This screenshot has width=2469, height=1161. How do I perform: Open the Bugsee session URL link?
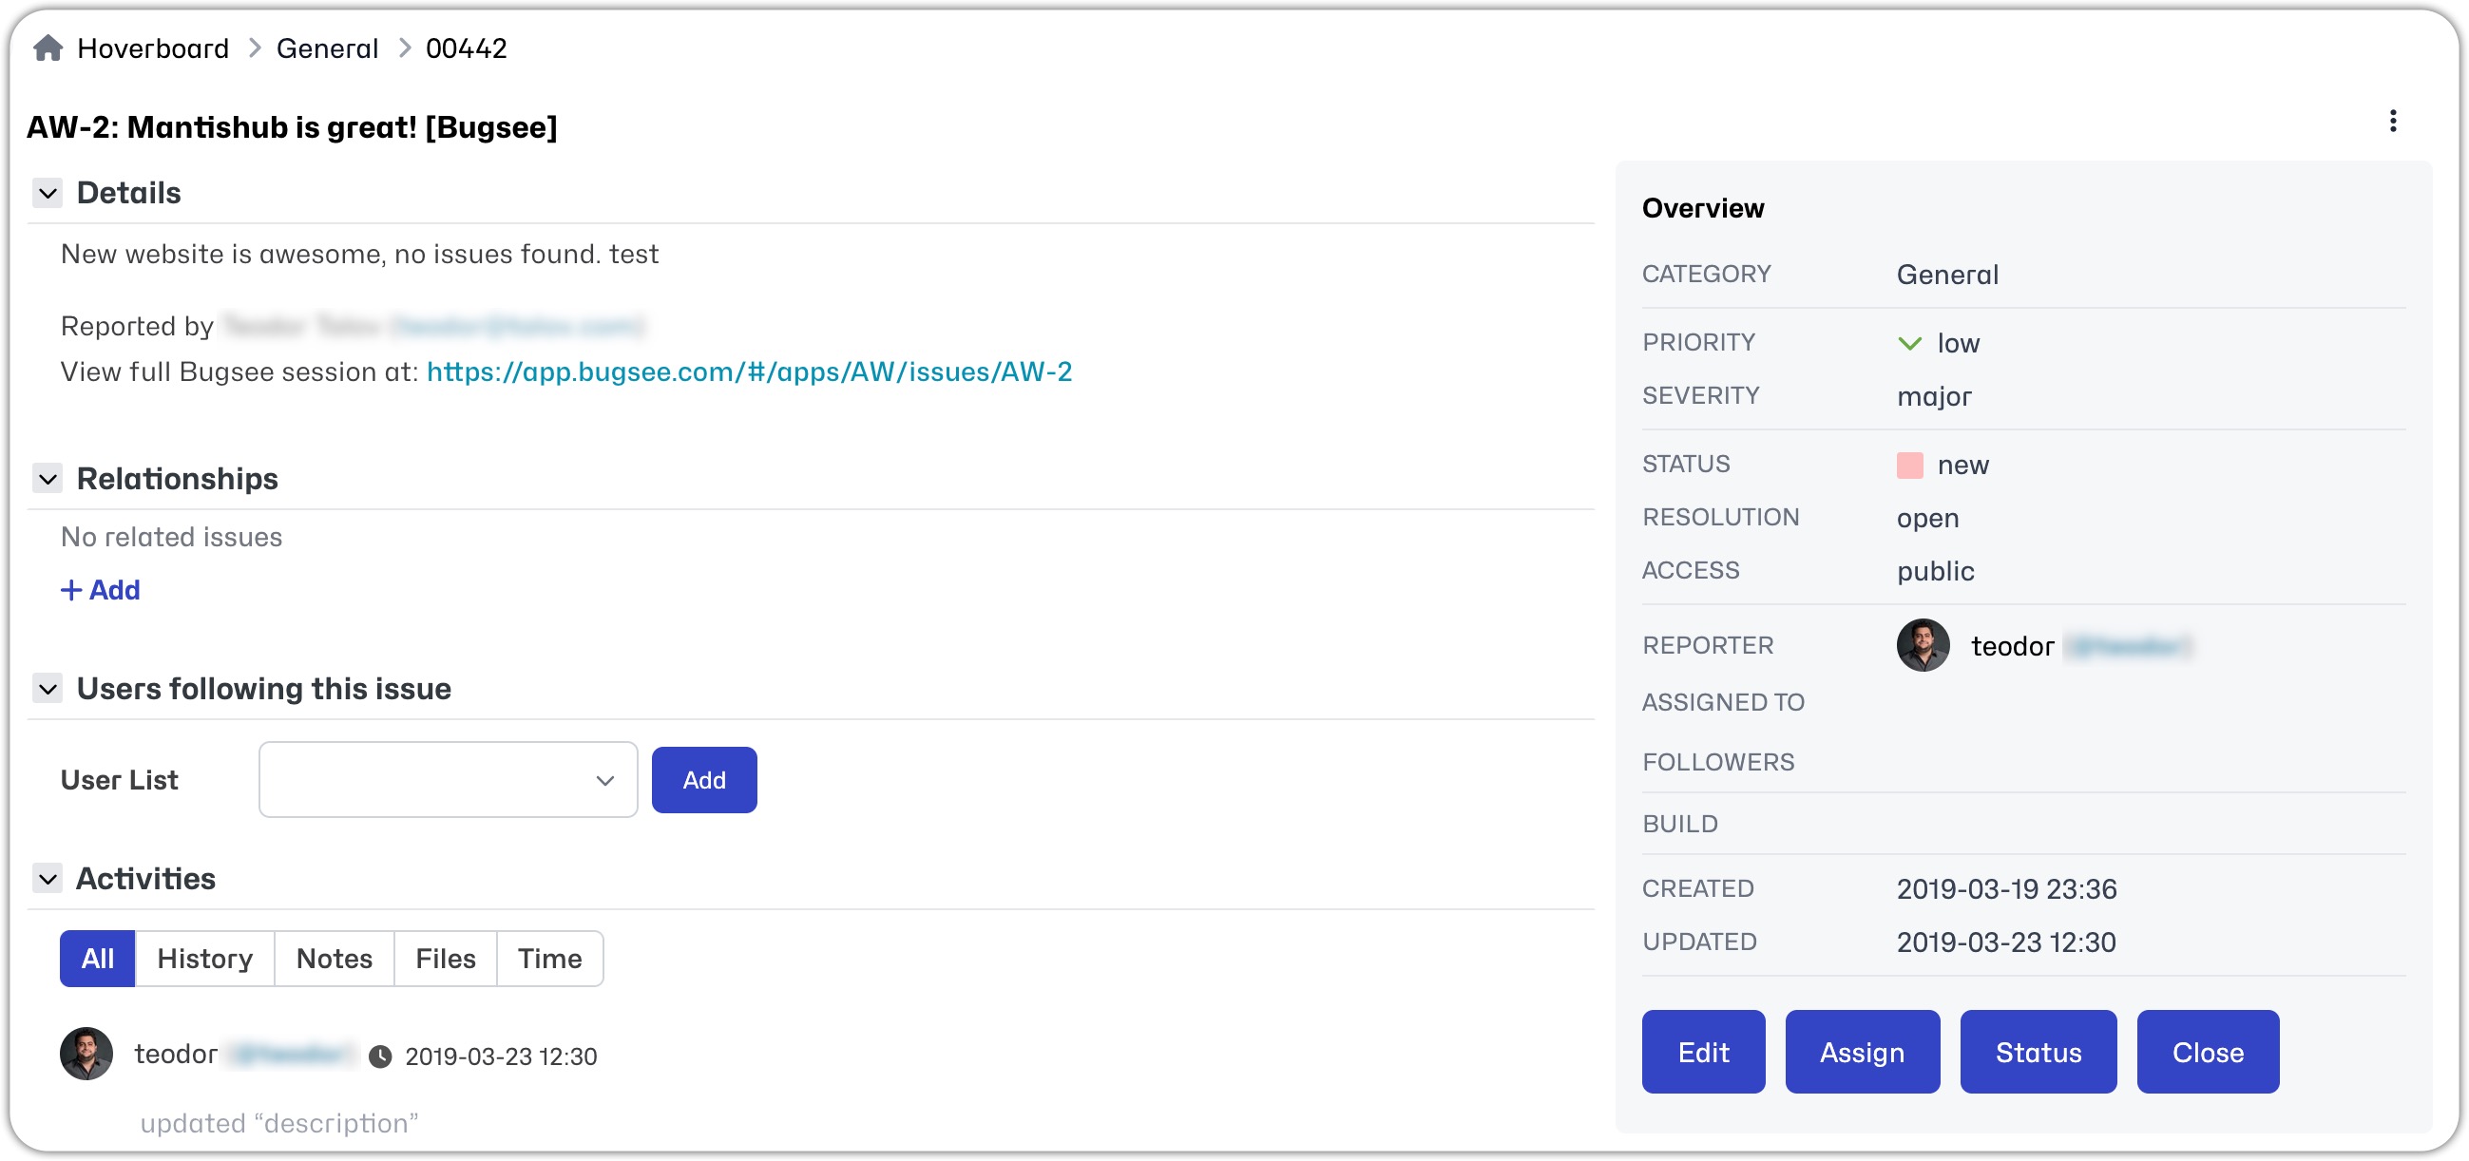pos(750,371)
